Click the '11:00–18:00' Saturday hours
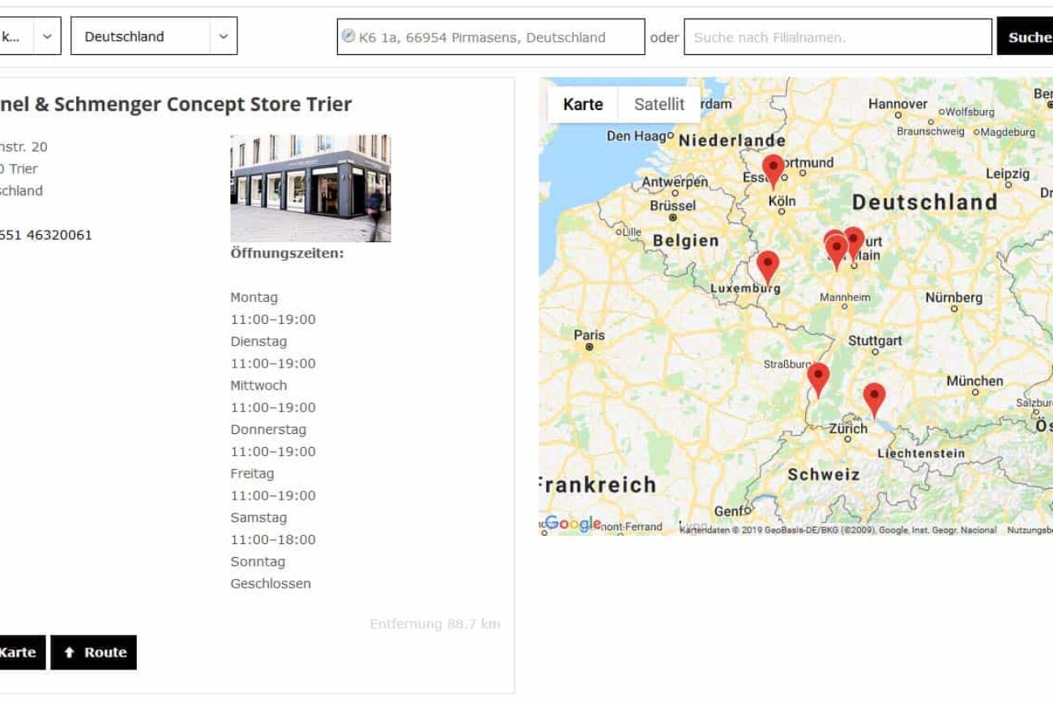Screen dimensions: 1053x702 pos(273,539)
